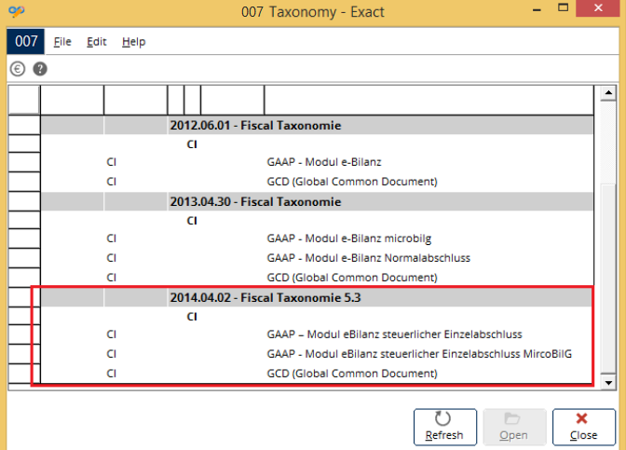This screenshot has height=450, width=626.
Task: Select GCD row under 2013.04.30 taxonomy
Action: point(317,278)
